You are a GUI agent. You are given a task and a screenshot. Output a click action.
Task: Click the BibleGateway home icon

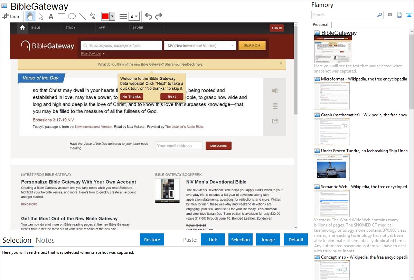pos(22,28)
